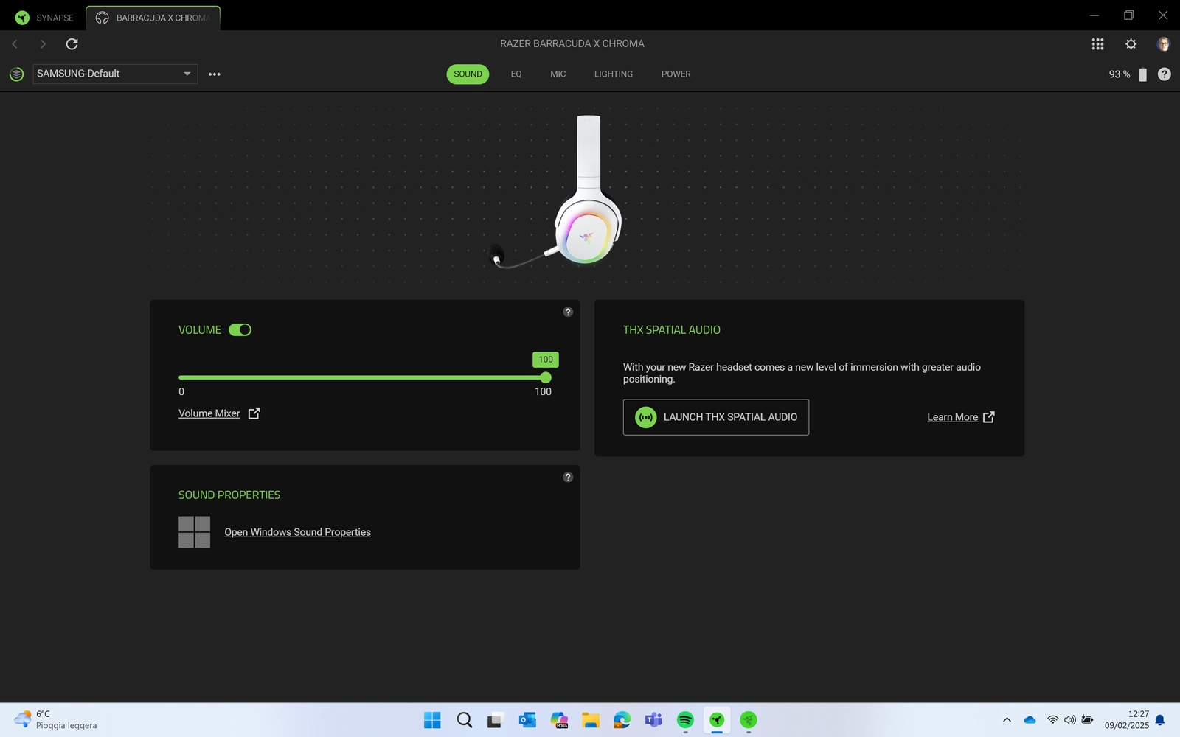Open the Razer modules grid icon

pos(1097,44)
